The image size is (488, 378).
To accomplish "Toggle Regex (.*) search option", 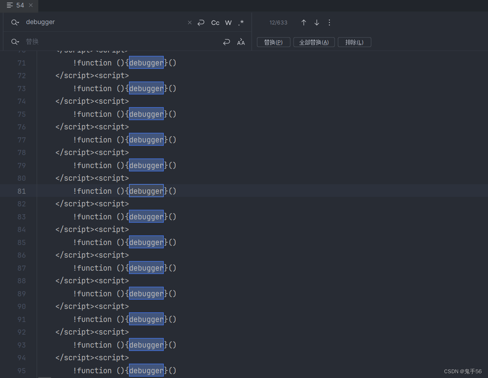I will [x=241, y=22].
